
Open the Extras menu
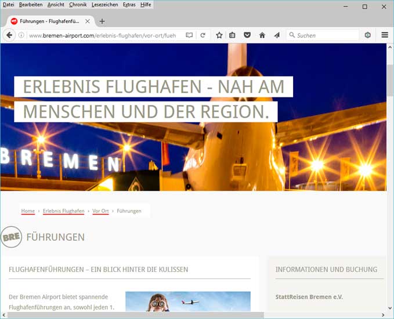click(x=129, y=5)
